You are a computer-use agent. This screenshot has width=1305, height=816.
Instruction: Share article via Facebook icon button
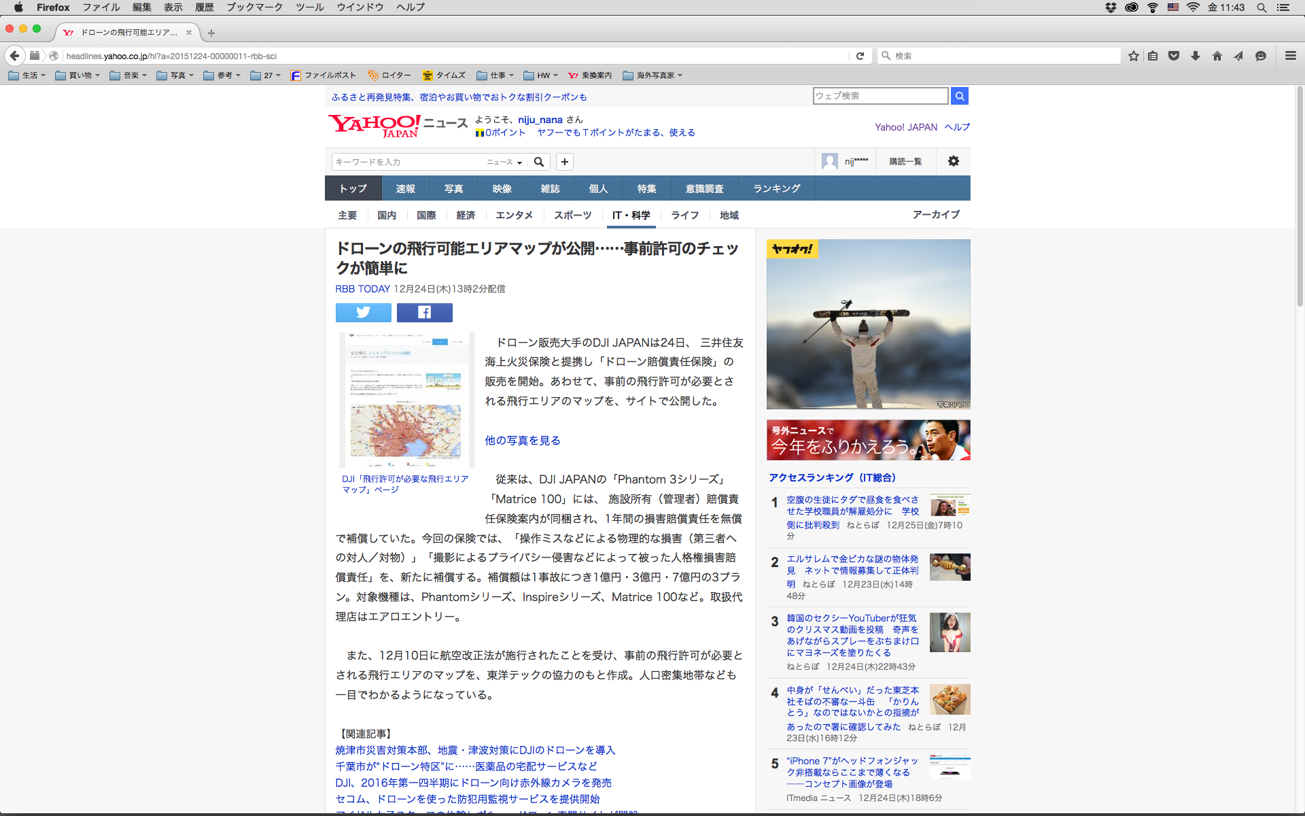[x=424, y=312]
